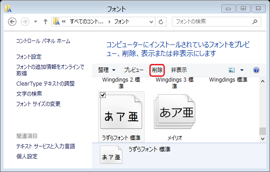Click the Wingdings 3 標準 label
This screenshot has width=270, height=172.
pos(175,82)
